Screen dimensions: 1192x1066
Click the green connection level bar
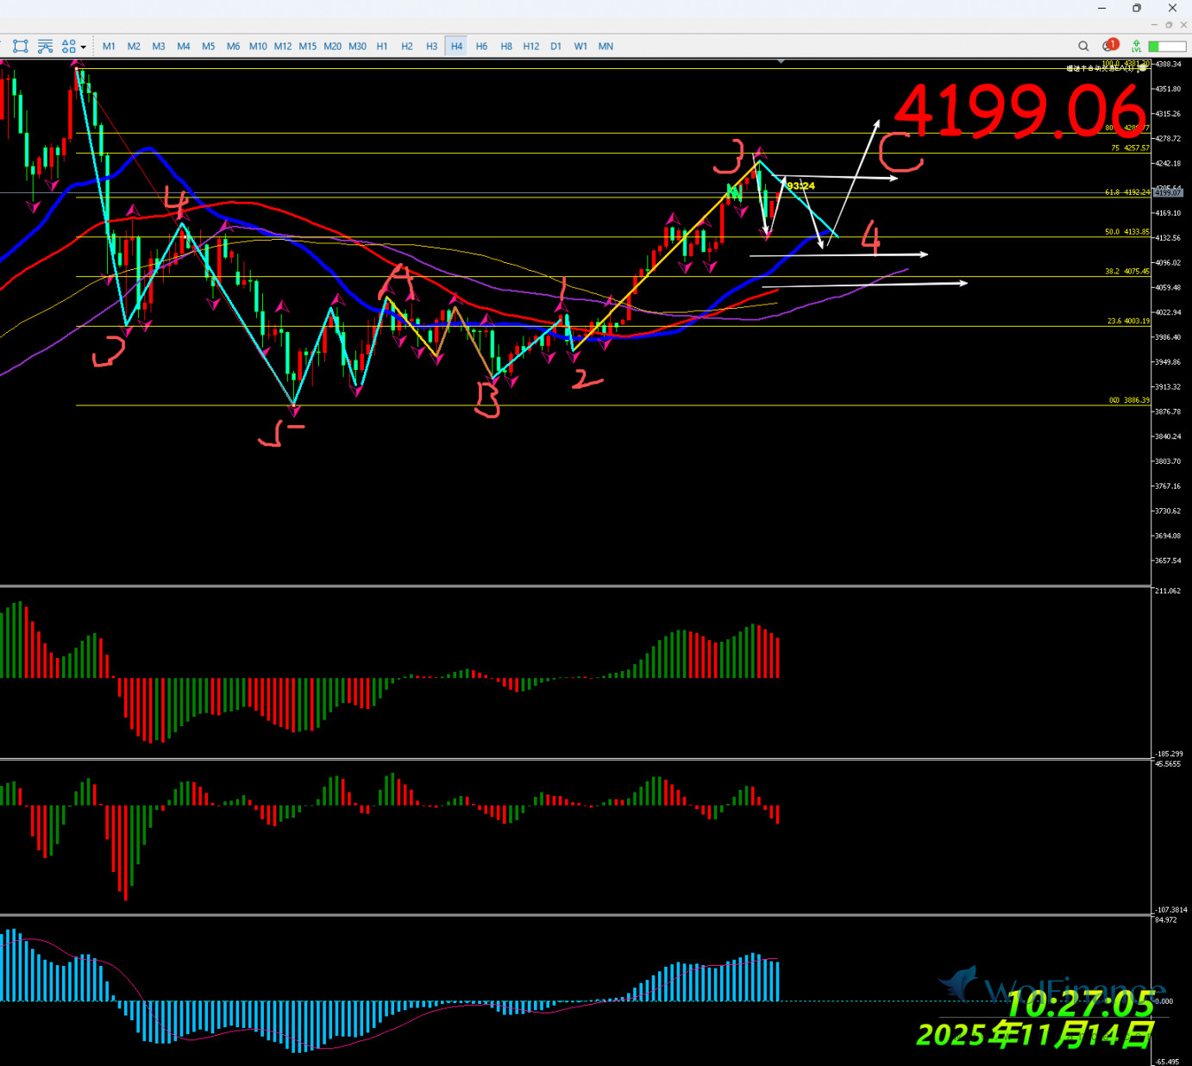point(1166,47)
